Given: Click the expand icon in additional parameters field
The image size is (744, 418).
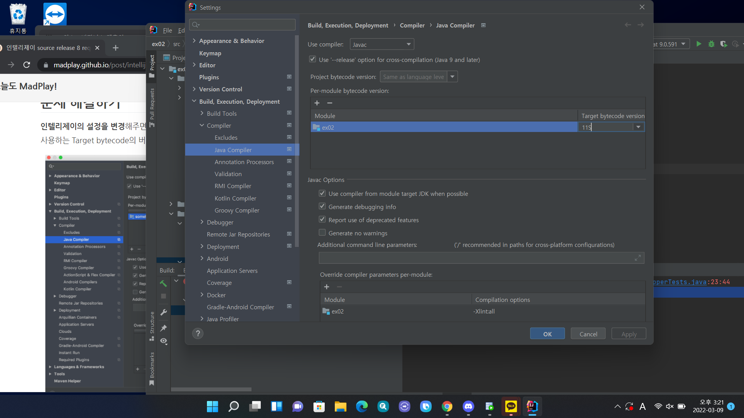Looking at the screenshot, I should tap(637, 258).
